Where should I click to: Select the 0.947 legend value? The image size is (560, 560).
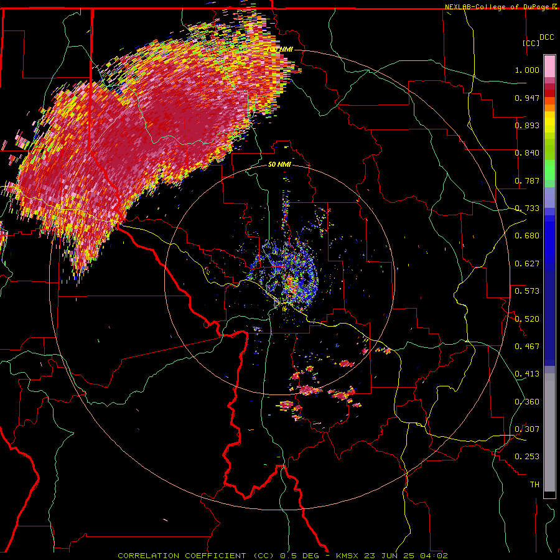527,98
